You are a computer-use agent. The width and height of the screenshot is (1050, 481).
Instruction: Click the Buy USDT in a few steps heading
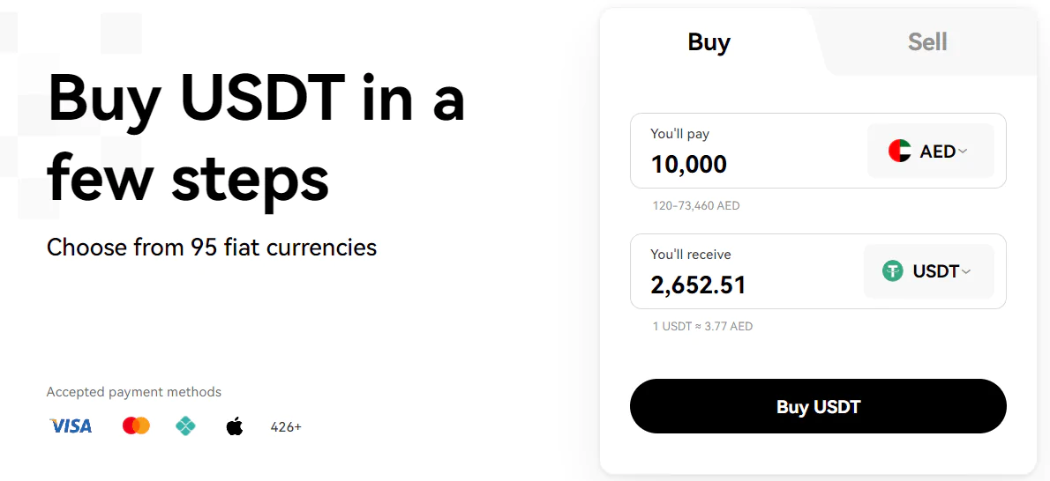tap(256, 137)
